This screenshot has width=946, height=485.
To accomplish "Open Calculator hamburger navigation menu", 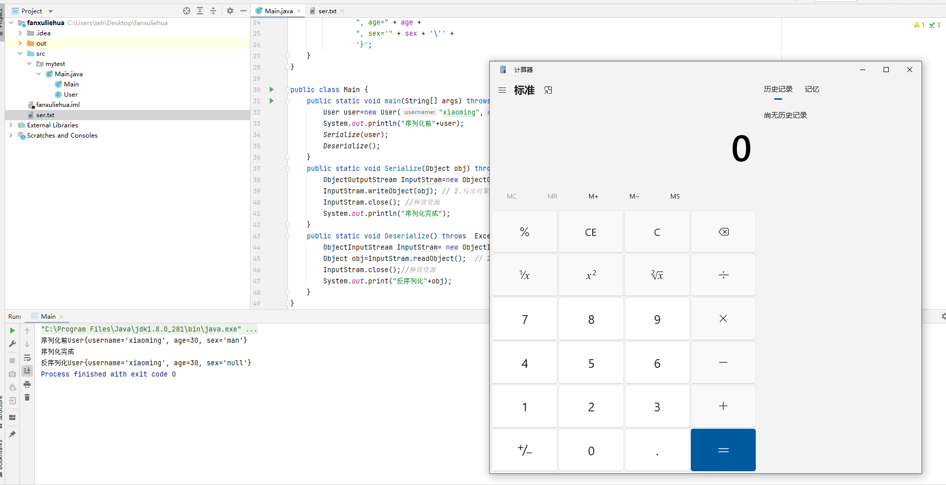I will (502, 90).
